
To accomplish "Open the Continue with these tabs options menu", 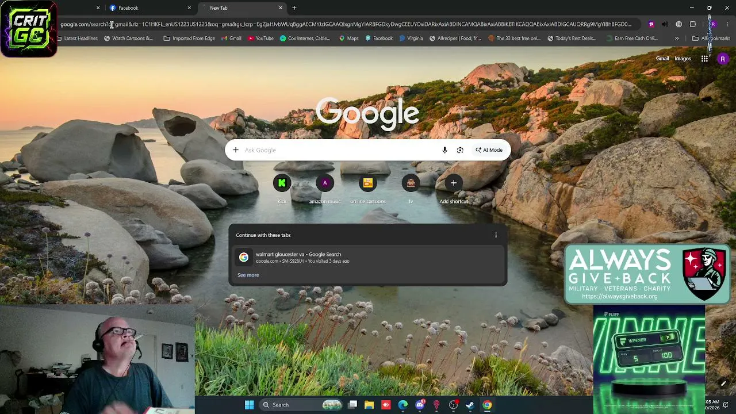I will 496,235.
